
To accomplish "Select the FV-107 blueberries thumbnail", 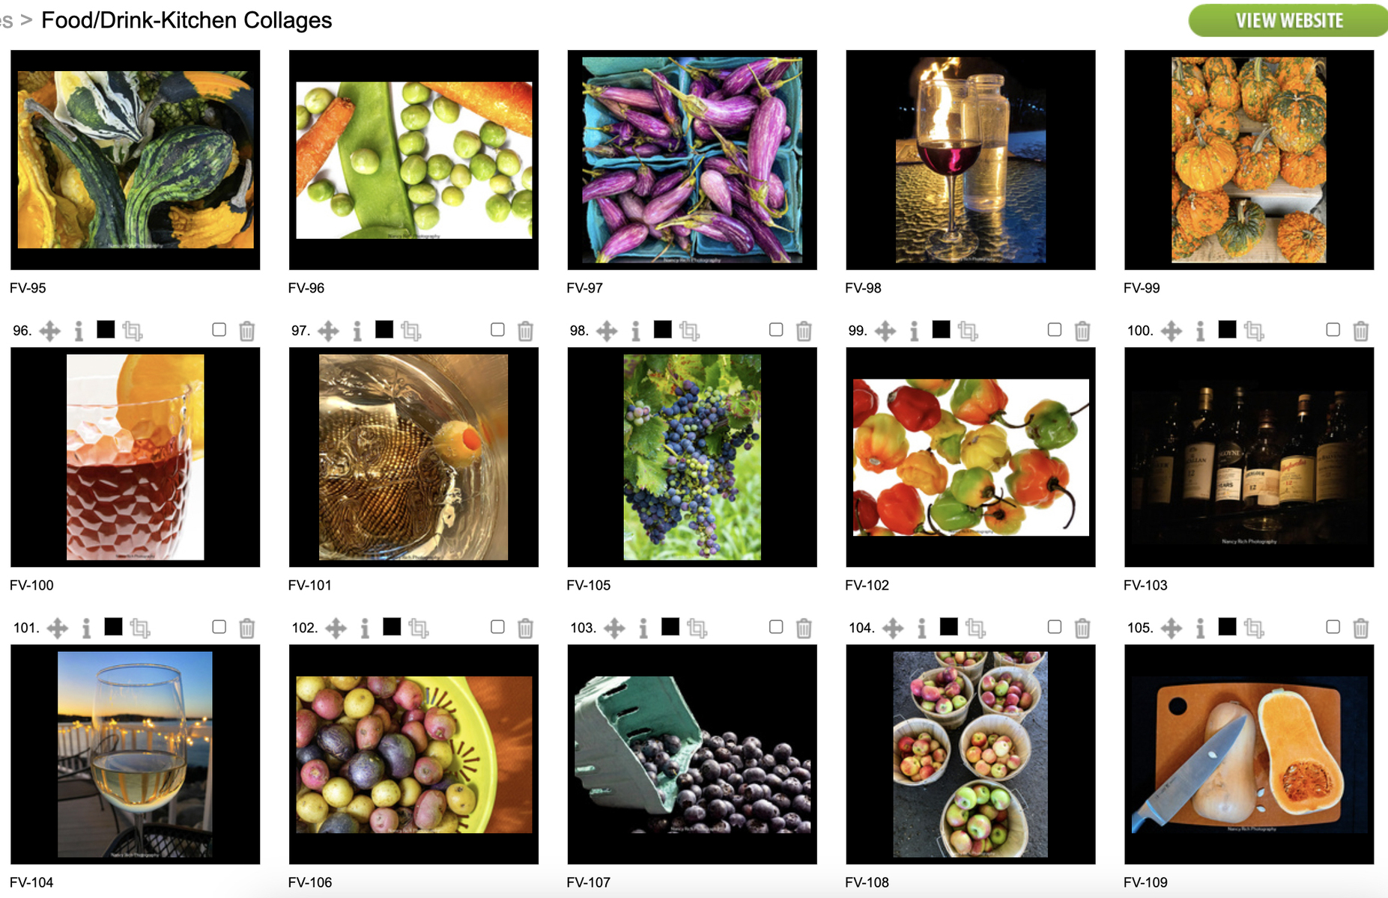I will pyautogui.click(x=692, y=754).
